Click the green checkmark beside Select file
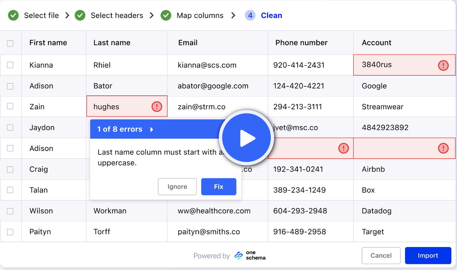Viewport: 457px width, 270px height. [x=13, y=15]
